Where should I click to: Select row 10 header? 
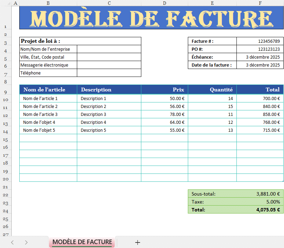tap(6, 98)
